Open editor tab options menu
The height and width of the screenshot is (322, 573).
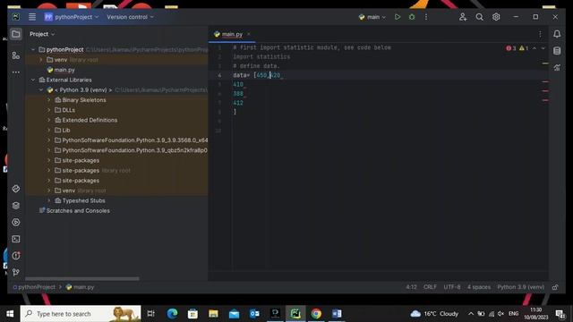coord(540,34)
